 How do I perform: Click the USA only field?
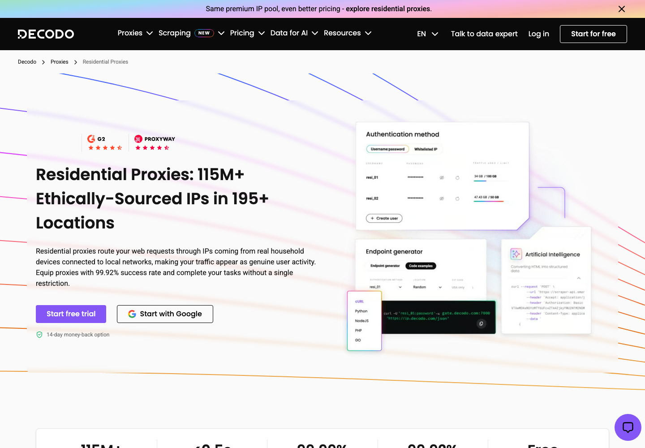click(462, 287)
